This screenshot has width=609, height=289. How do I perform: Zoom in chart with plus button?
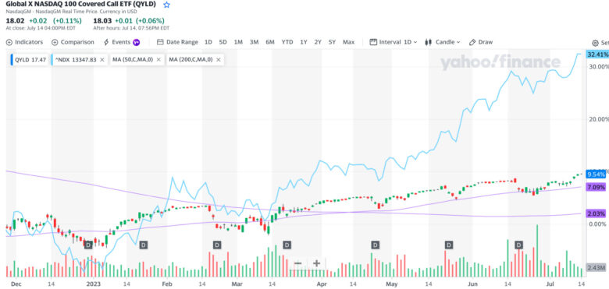(316, 263)
